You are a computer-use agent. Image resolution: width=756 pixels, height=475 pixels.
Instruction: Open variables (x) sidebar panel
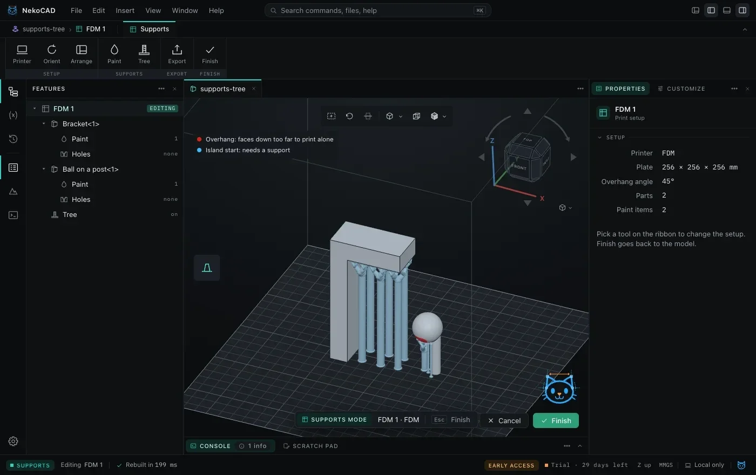pyautogui.click(x=13, y=115)
